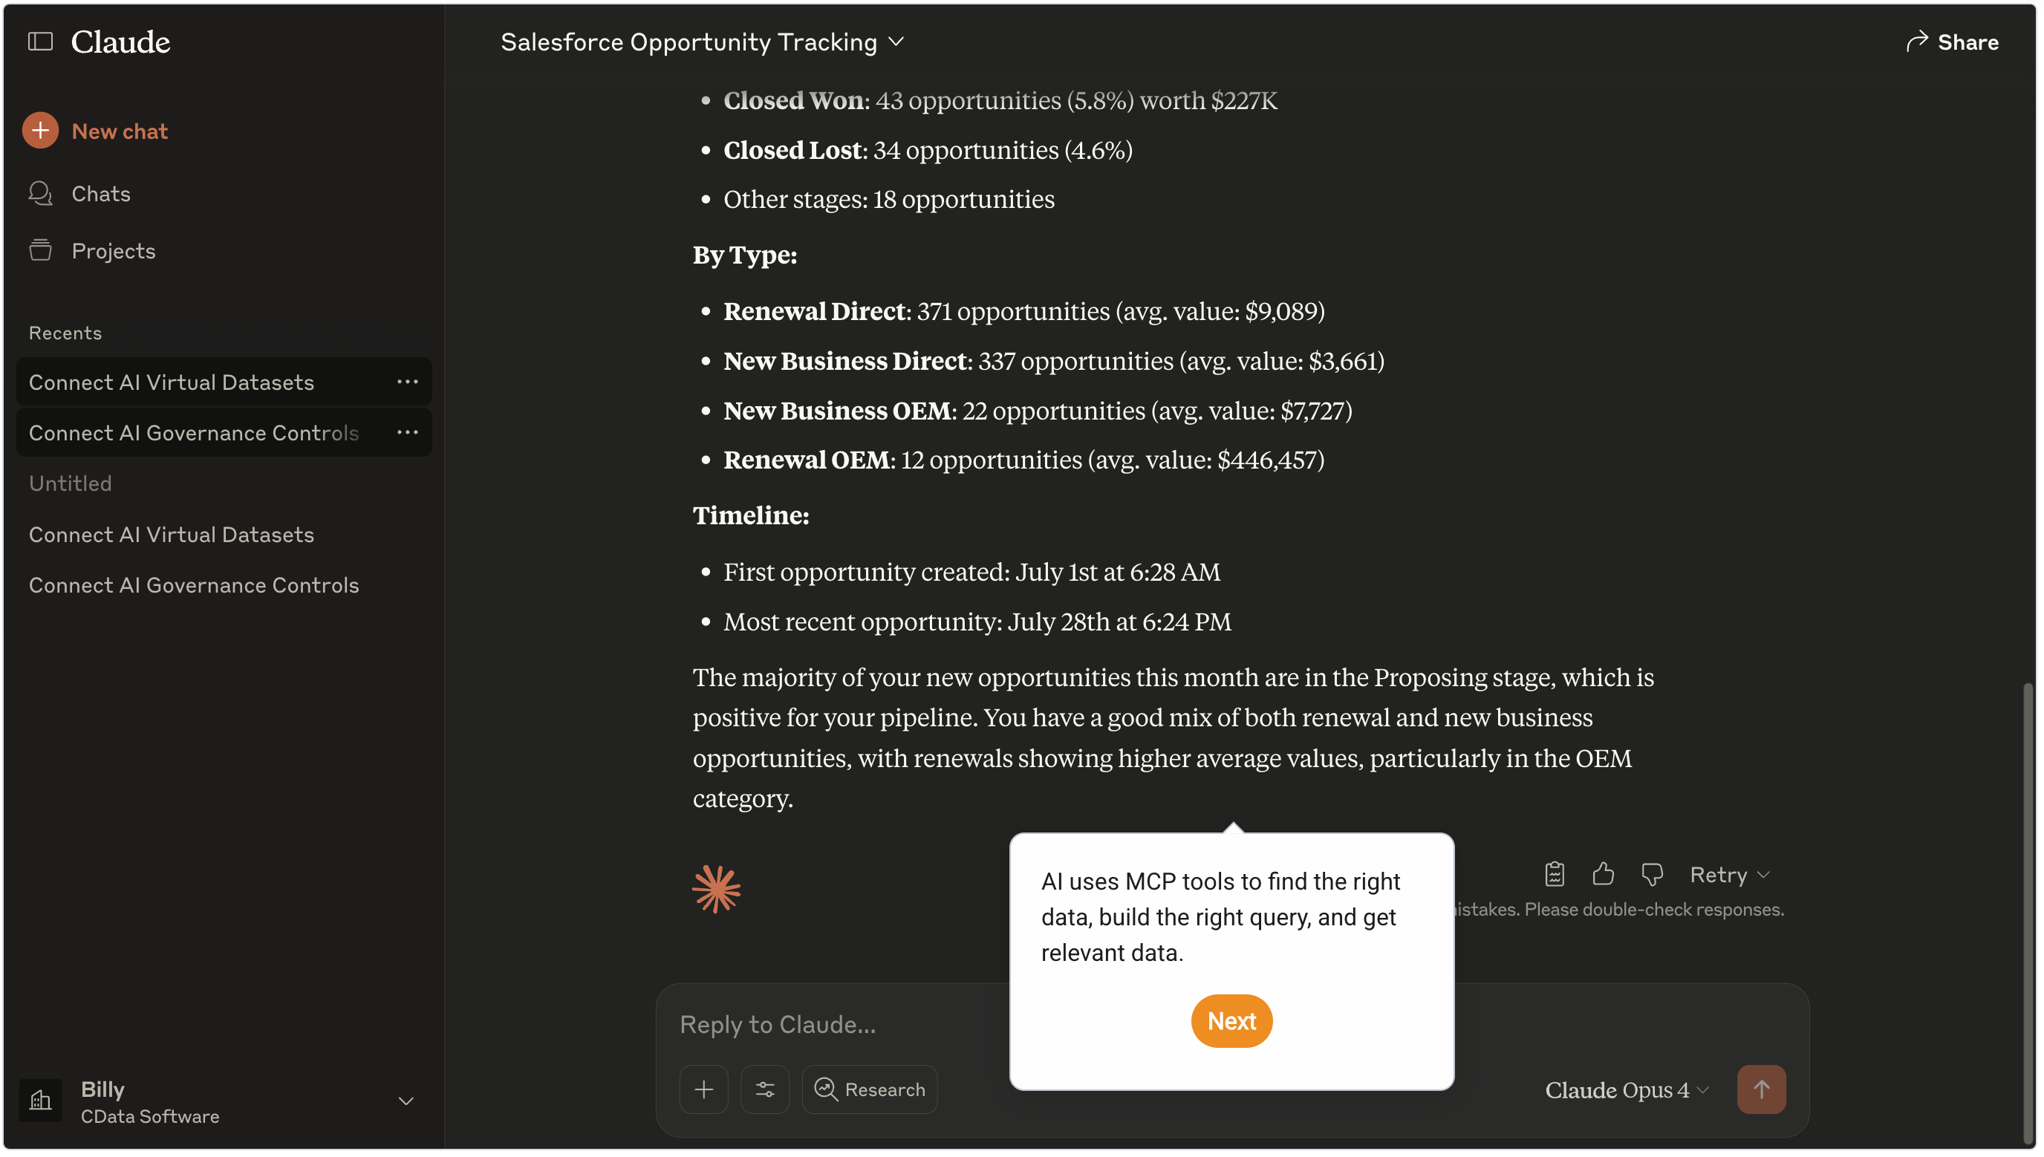Screen dimensions: 2044x1157
Task: Open options for Connect AI Virtual Datasets
Action: pyautogui.click(x=407, y=382)
